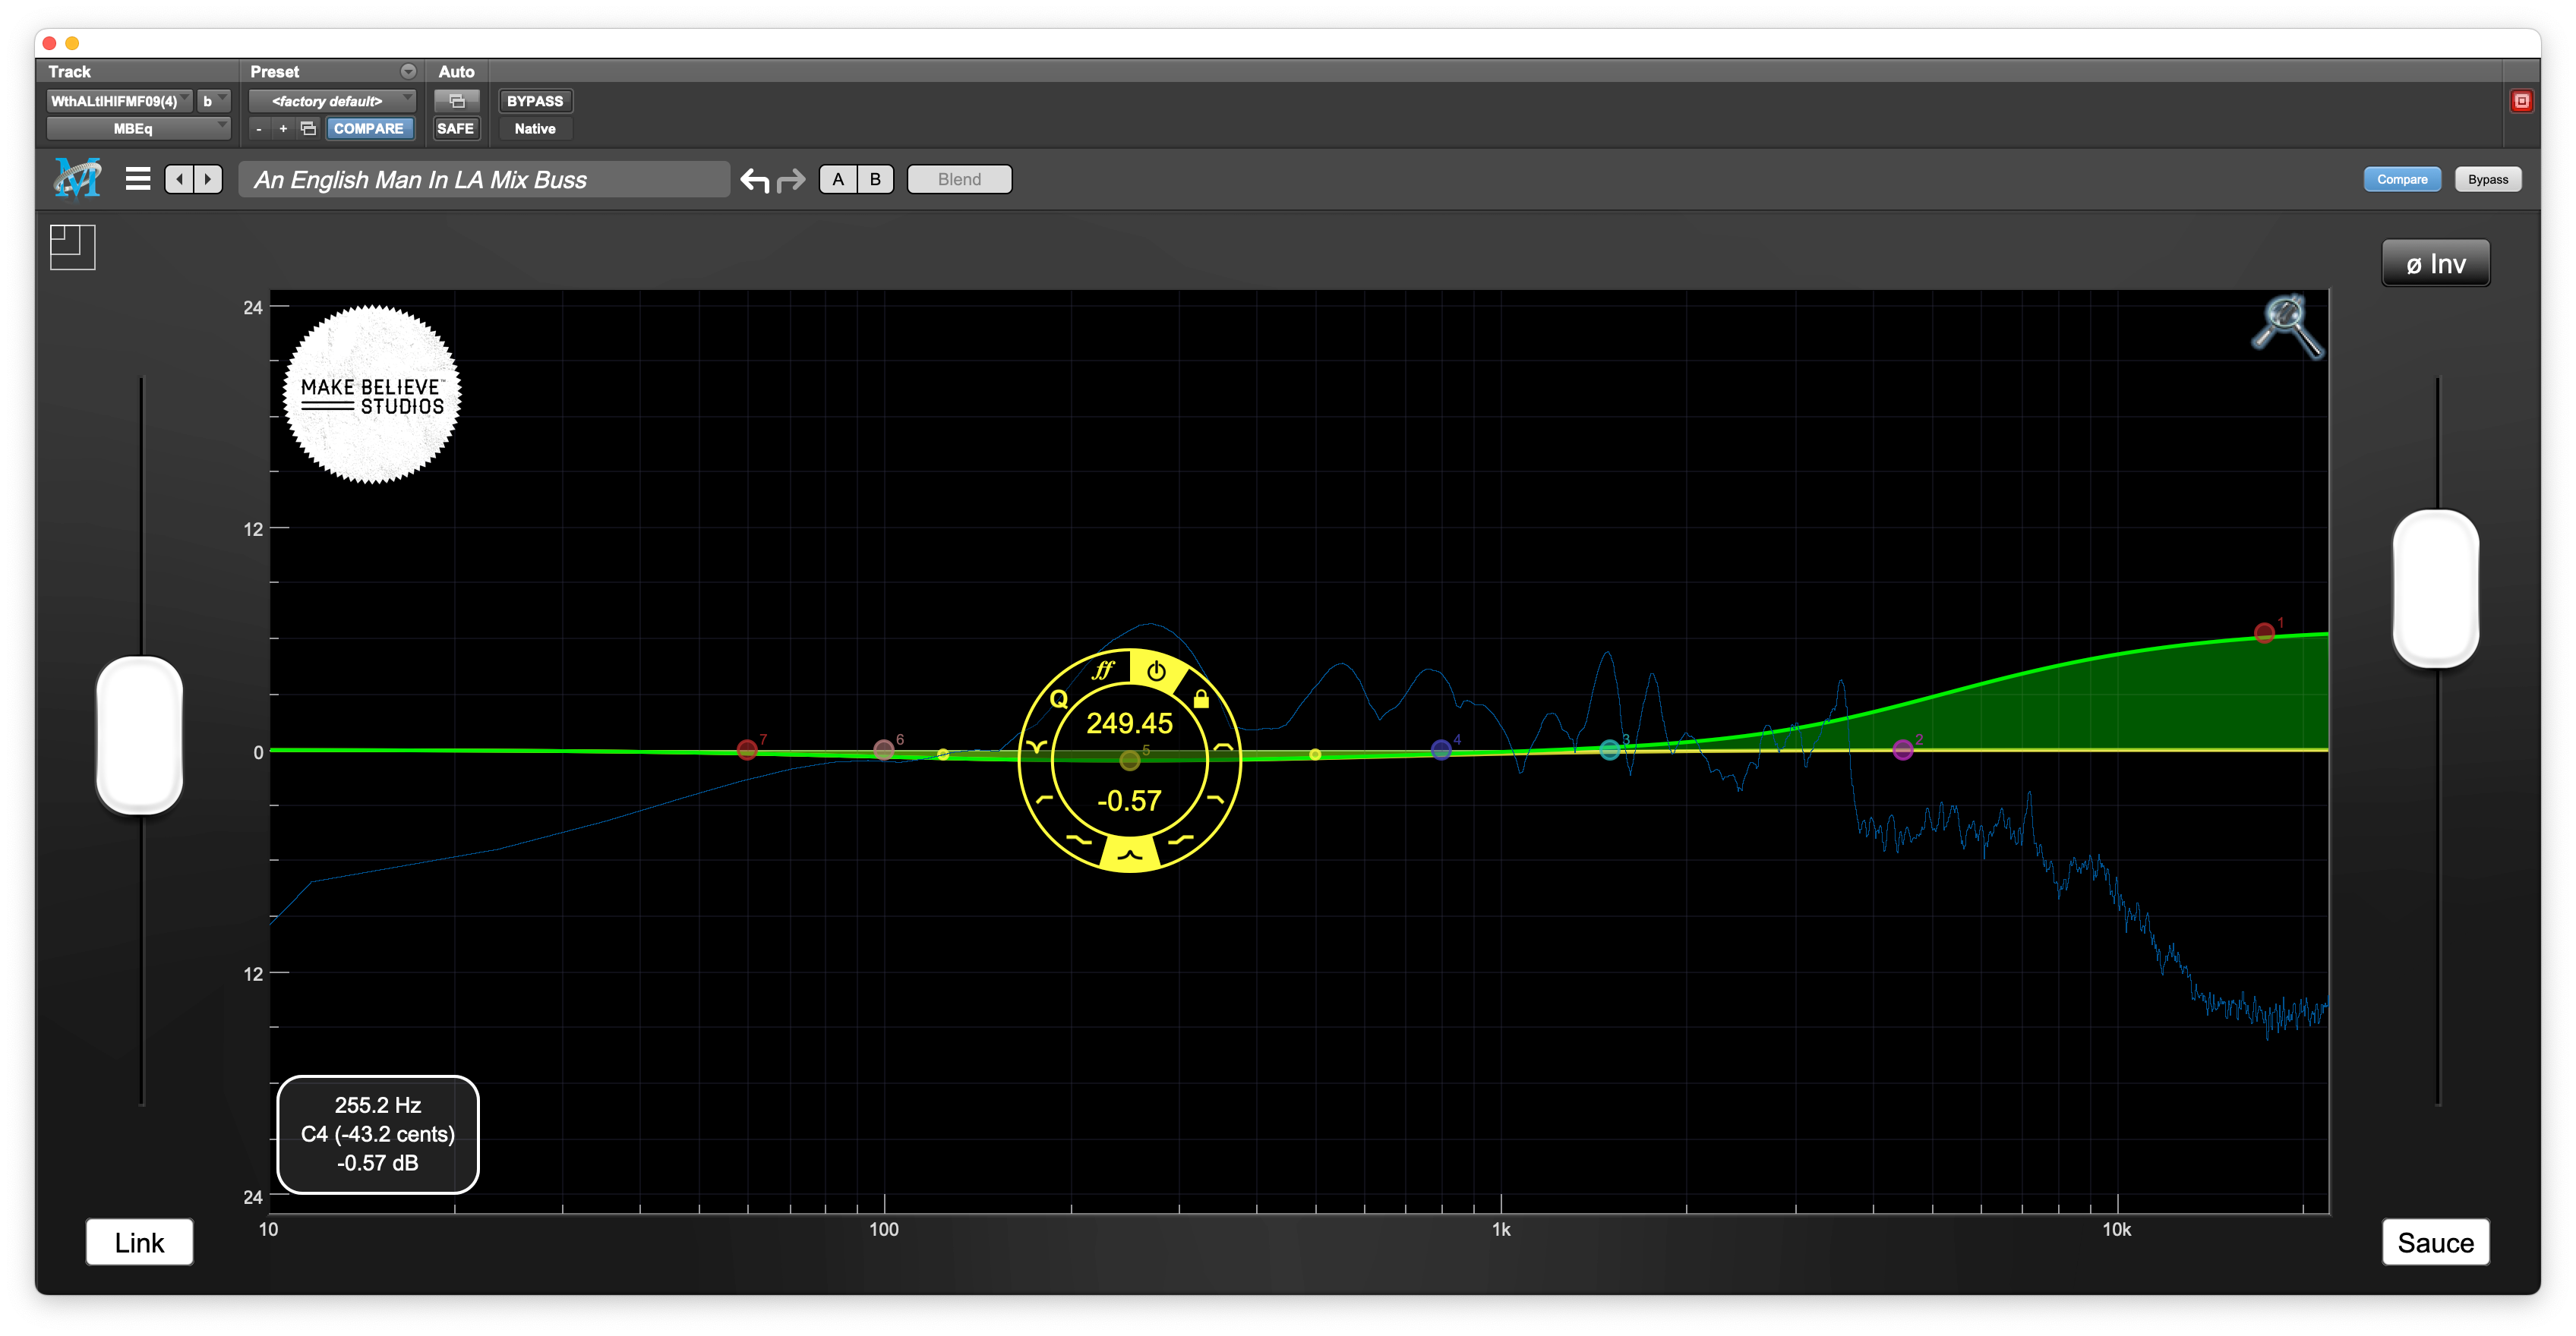The height and width of the screenshot is (1336, 2576).
Task: Click the ff icon on band ring
Action: pyautogui.click(x=1103, y=670)
